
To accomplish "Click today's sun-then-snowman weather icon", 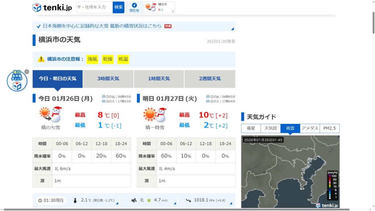I will pyautogui.click(x=51, y=115).
